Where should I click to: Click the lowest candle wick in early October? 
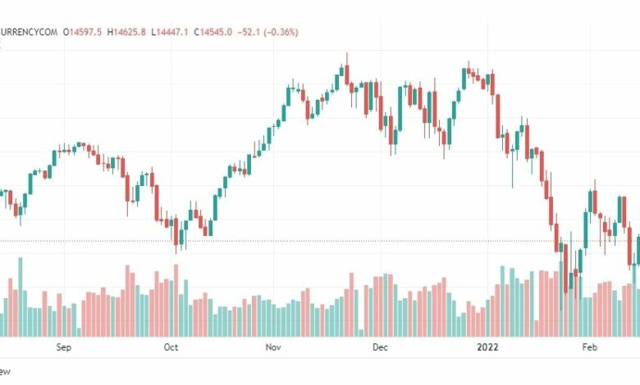(176, 248)
